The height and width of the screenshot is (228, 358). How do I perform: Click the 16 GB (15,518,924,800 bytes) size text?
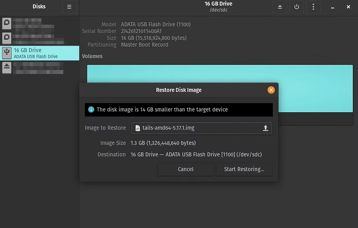(154, 38)
